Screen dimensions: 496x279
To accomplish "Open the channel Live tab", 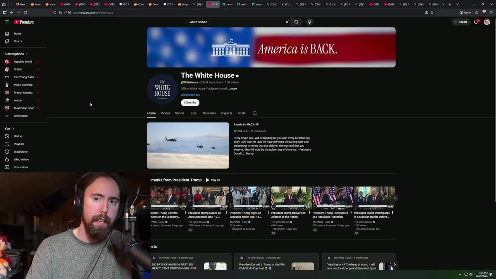I will click(193, 113).
